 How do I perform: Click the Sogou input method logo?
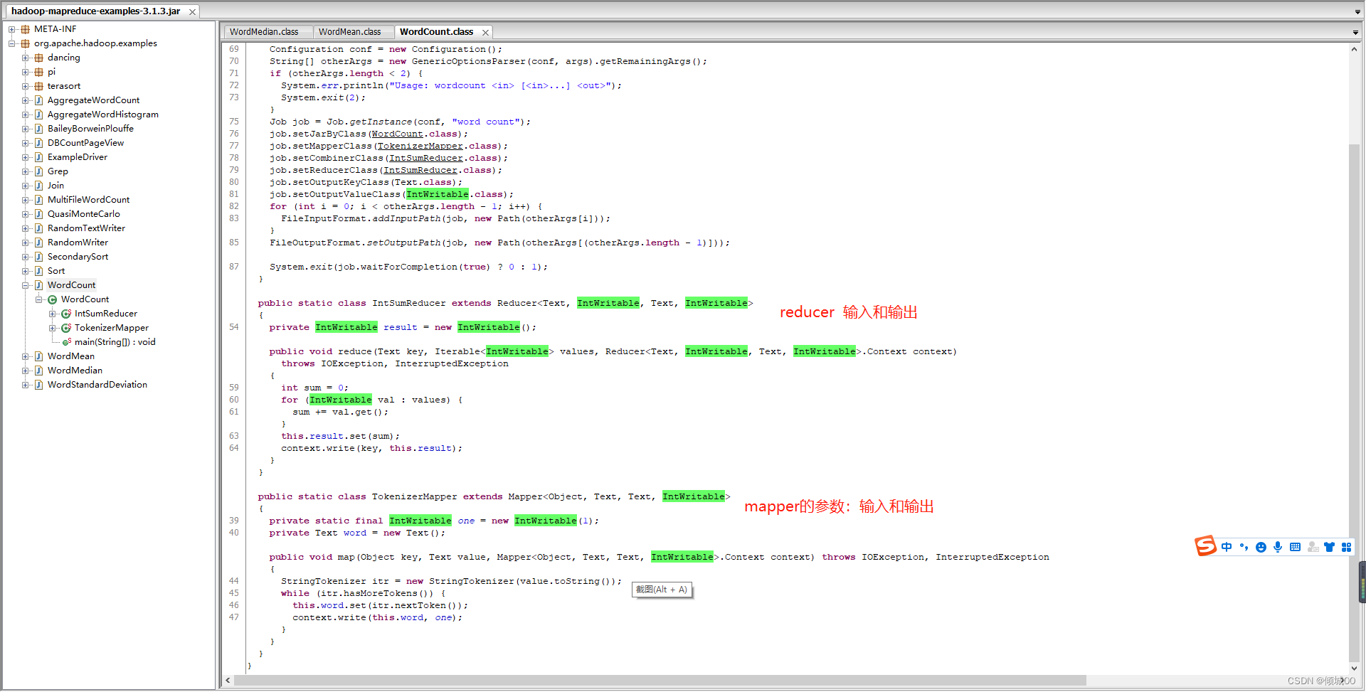coord(1205,546)
